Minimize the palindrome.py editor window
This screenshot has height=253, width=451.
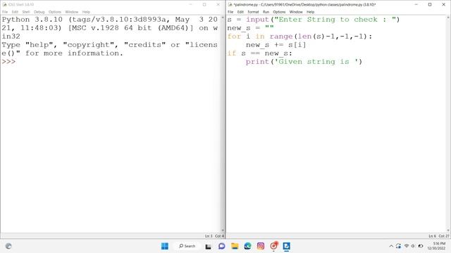[x=416, y=5]
